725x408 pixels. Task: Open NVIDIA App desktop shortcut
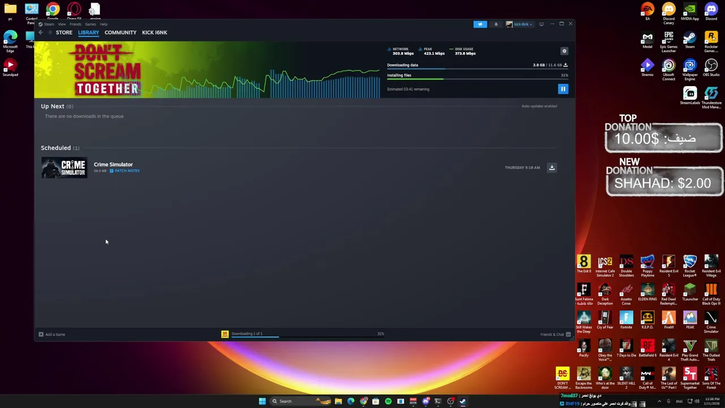point(690,12)
